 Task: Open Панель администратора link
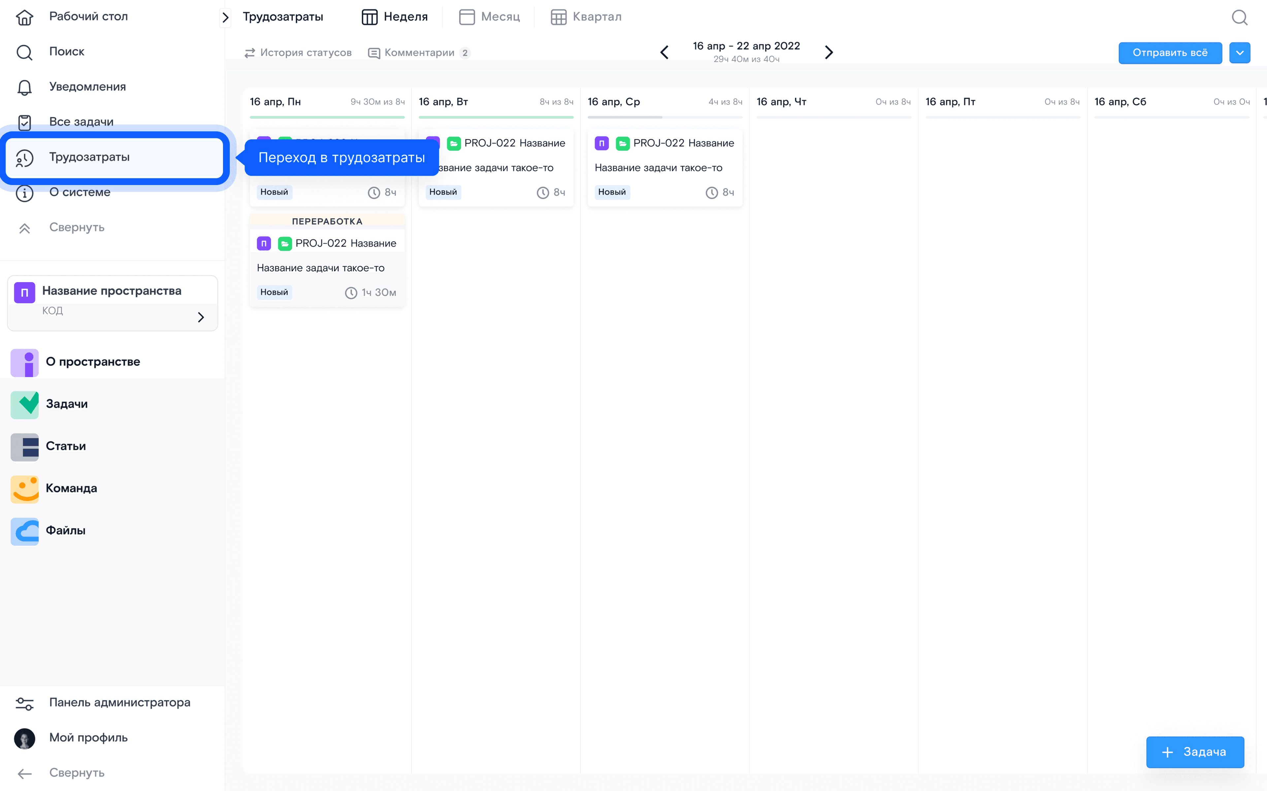[x=119, y=703]
